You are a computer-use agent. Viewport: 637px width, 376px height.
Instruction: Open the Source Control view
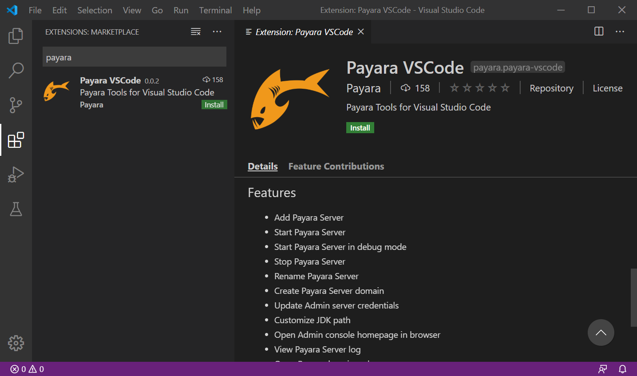(16, 105)
